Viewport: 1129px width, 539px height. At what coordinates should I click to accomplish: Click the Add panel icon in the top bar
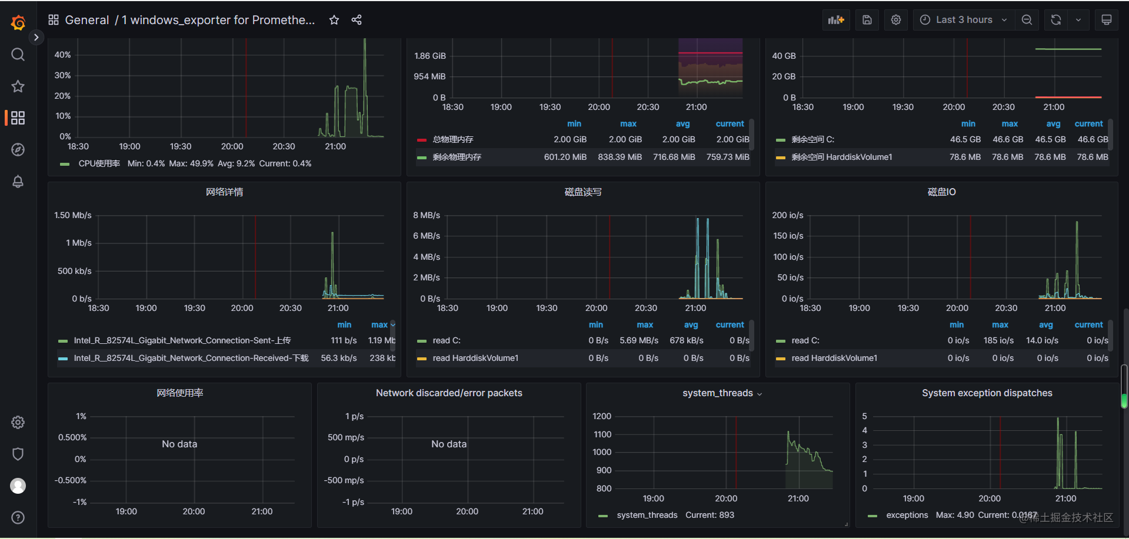(x=835, y=19)
